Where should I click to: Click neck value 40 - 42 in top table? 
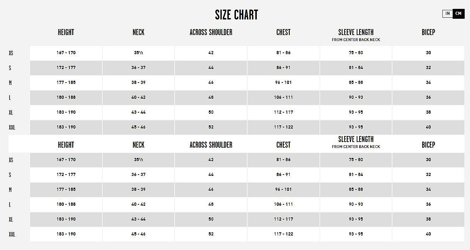pos(138,97)
